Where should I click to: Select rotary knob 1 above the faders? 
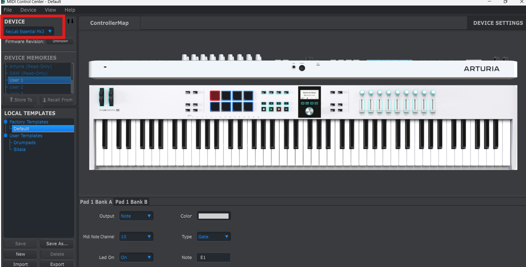click(362, 92)
